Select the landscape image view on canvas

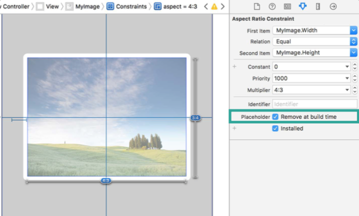(107, 117)
